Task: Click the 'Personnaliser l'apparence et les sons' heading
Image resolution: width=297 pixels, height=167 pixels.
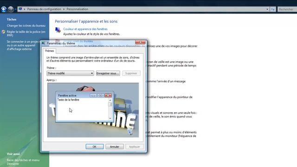Action: click(86, 21)
